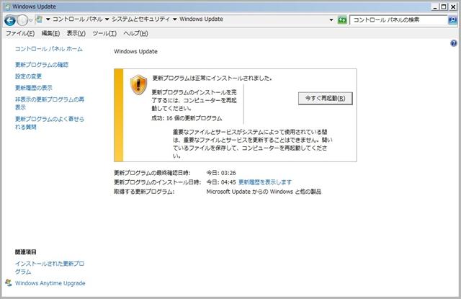Click 関連項目 heading in sidebar
The width and height of the screenshot is (461, 299).
click(x=26, y=252)
